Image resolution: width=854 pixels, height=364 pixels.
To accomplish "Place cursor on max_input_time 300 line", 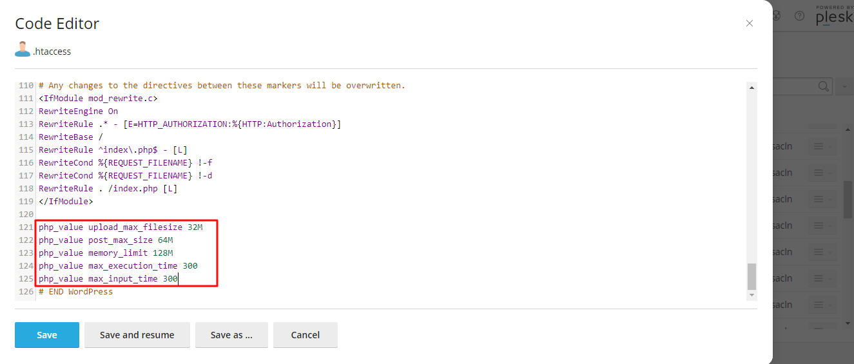I will tap(108, 279).
